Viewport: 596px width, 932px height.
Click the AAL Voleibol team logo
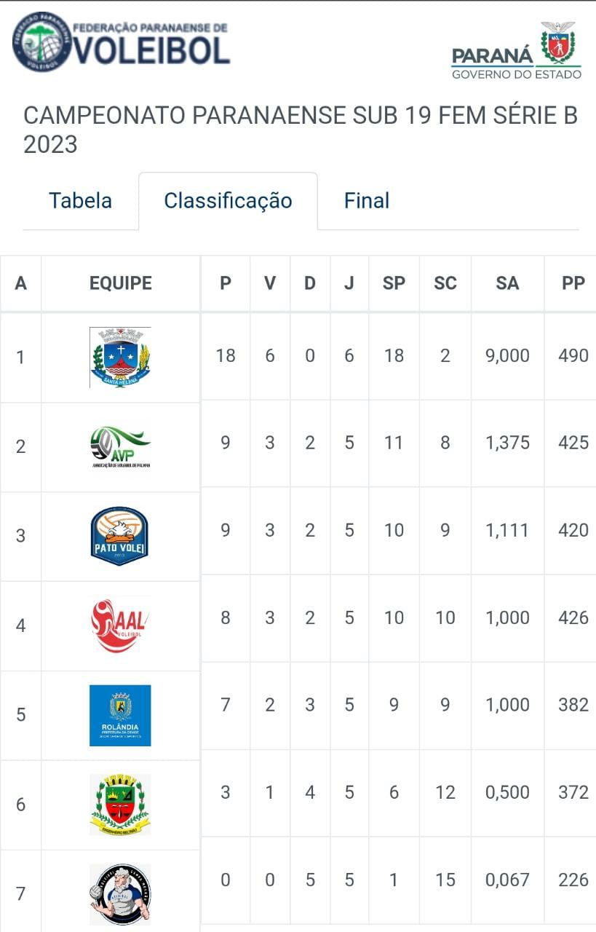coord(120,625)
